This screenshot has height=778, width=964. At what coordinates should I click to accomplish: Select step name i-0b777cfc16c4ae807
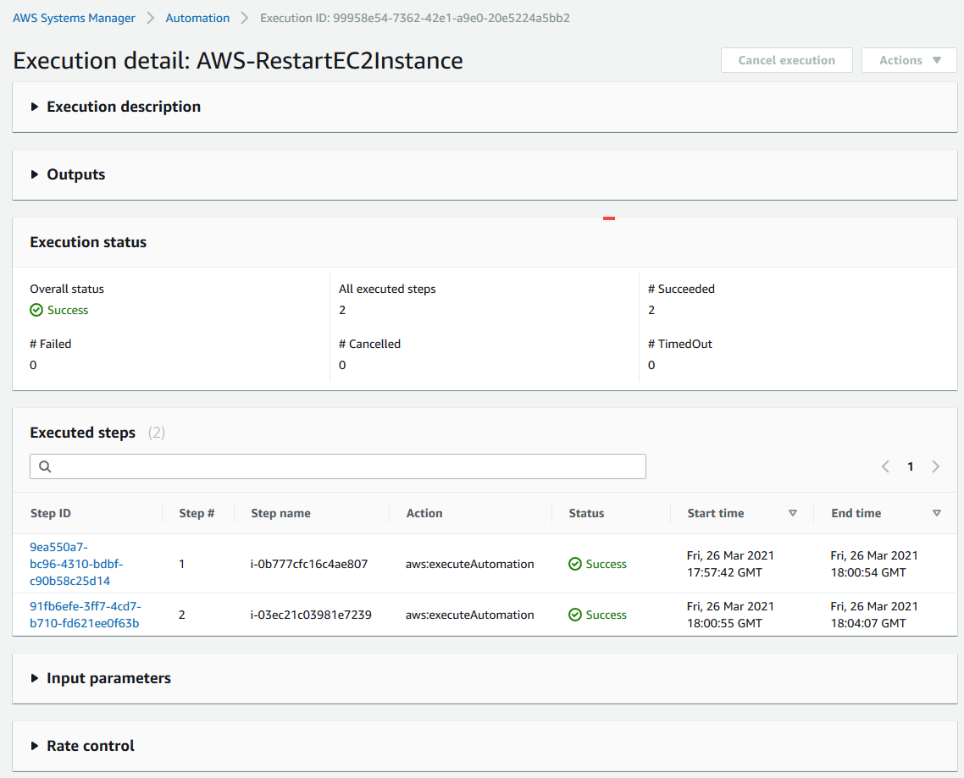click(308, 564)
